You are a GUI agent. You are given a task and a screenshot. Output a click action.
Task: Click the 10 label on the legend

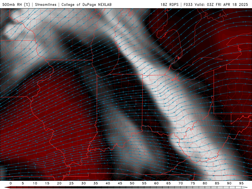pyautogui.click(x=35, y=183)
